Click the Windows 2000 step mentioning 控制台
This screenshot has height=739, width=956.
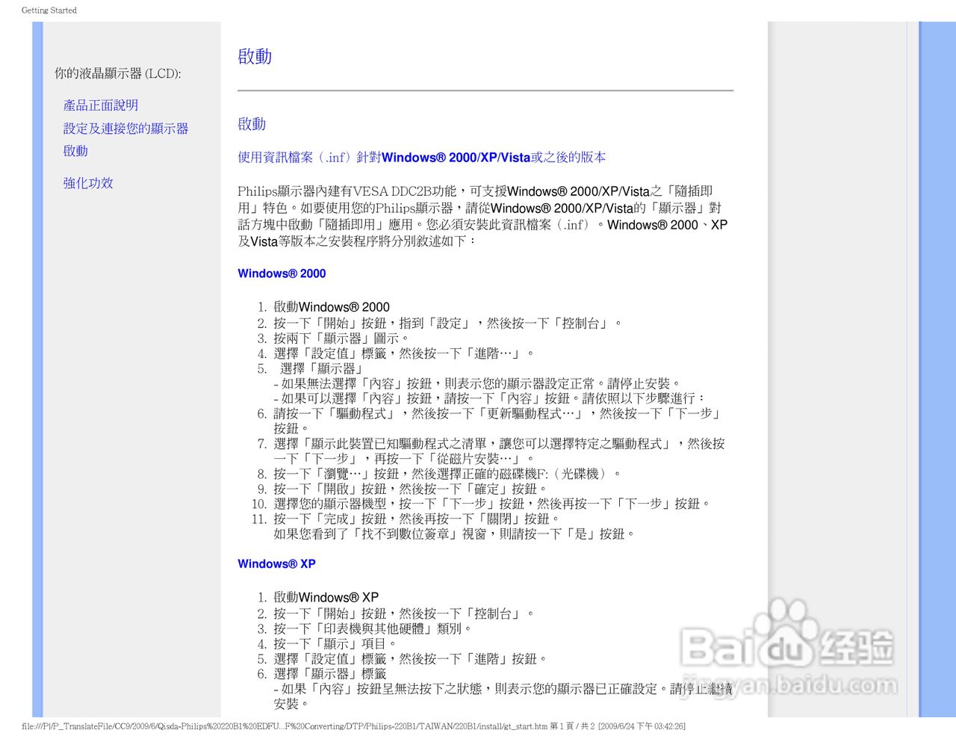tap(447, 323)
